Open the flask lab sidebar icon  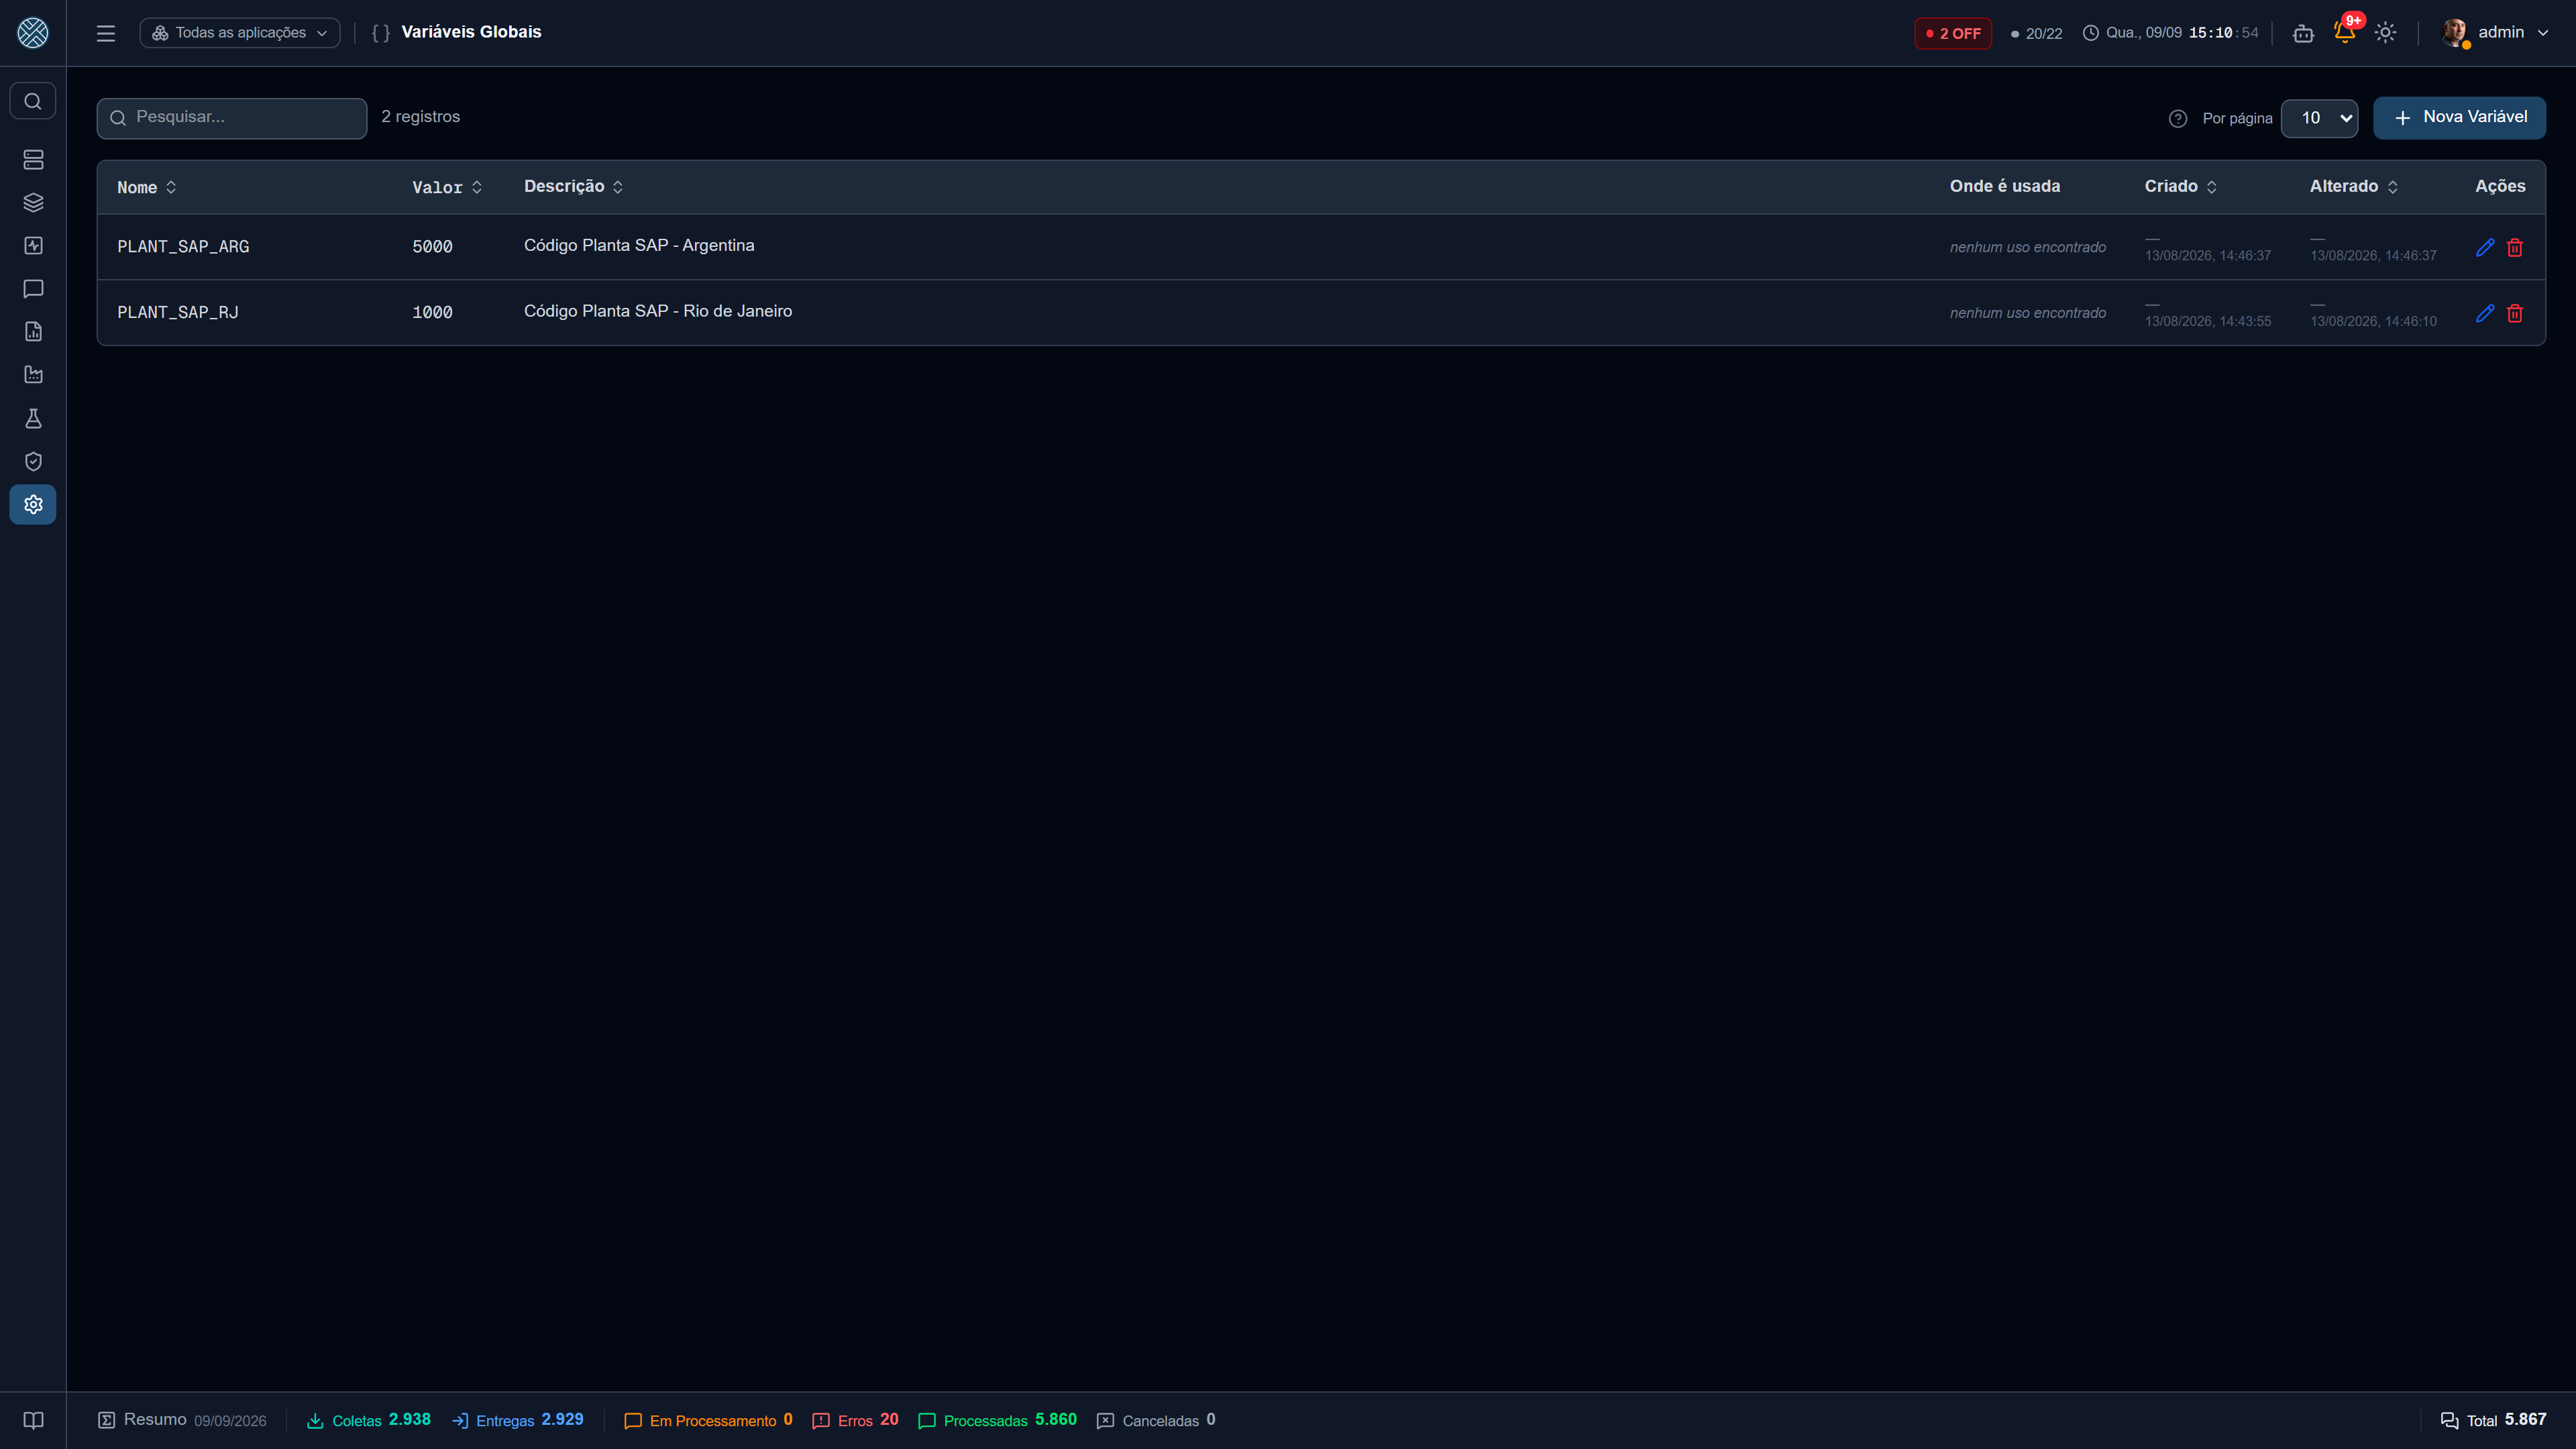33,418
